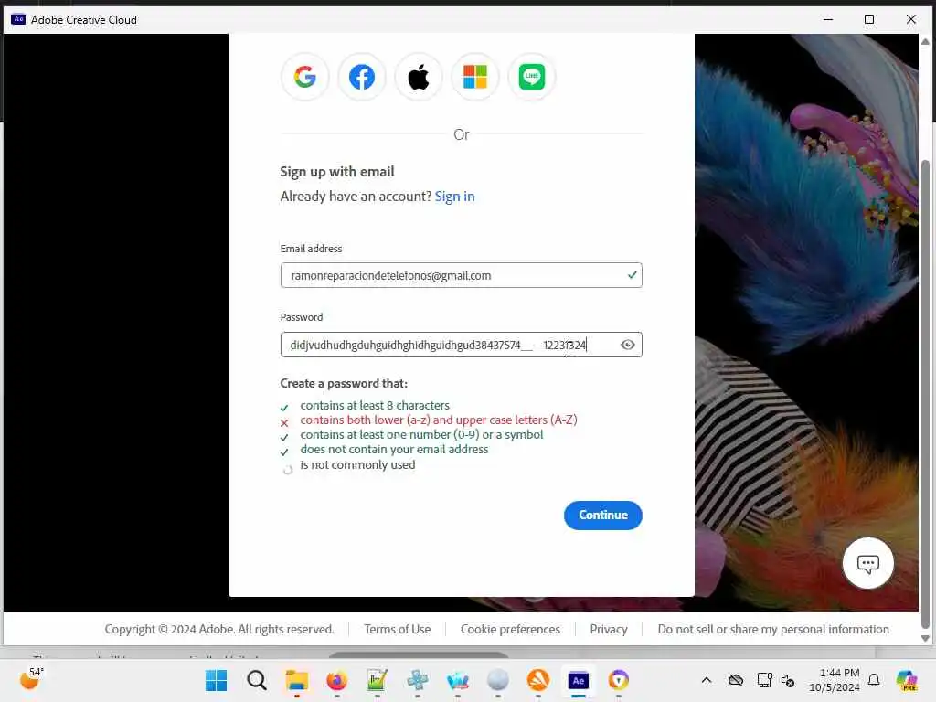Screen dimensions: 936x702
Task: Click 'is not commonly used' text
Action: 357,464
